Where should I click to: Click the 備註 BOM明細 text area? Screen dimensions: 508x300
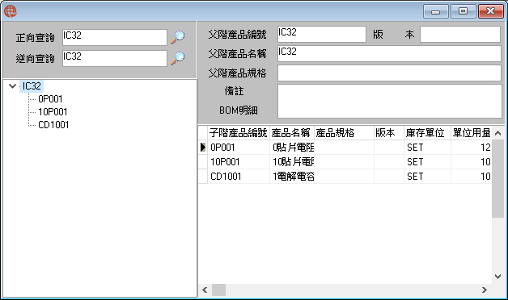pos(390,101)
